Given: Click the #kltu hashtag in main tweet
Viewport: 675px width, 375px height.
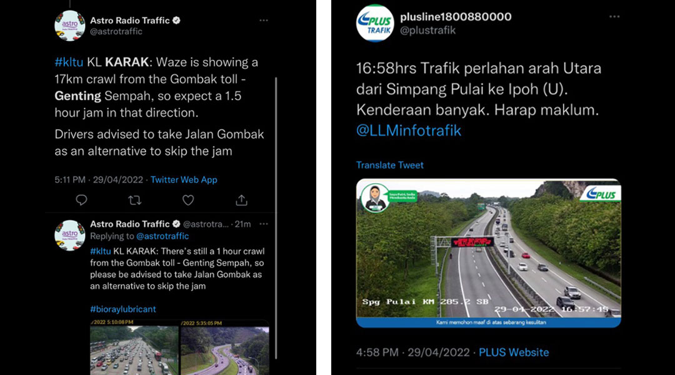Looking at the screenshot, I should click(x=69, y=62).
